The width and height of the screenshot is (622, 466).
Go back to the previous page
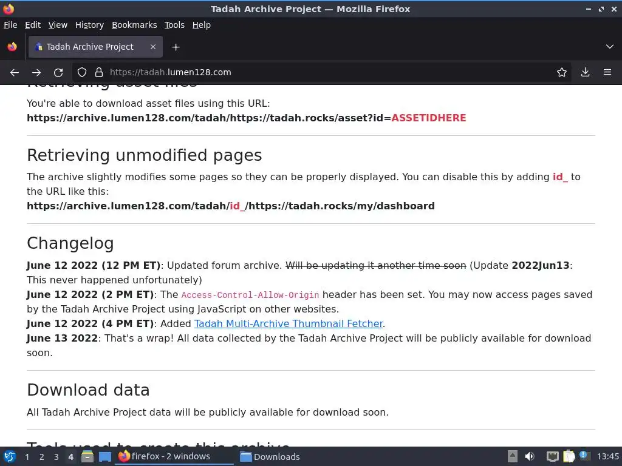click(15, 73)
